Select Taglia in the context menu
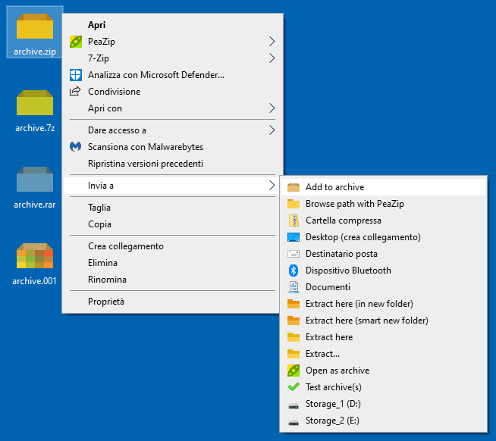This screenshot has width=496, height=441. (172, 208)
